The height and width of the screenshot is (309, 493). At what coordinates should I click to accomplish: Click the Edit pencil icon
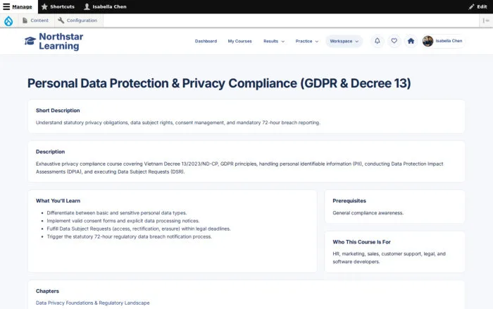471,6
